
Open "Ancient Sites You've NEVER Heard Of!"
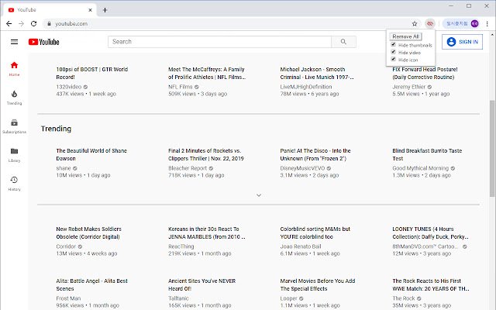(201, 284)
